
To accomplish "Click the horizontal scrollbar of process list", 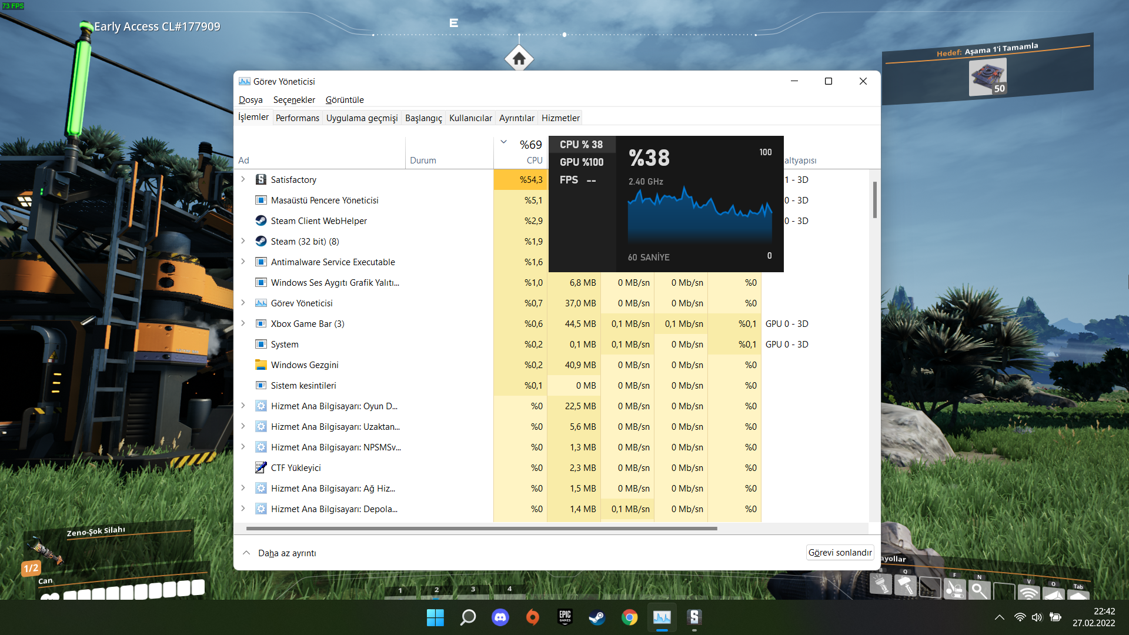I will pos(482,529).
